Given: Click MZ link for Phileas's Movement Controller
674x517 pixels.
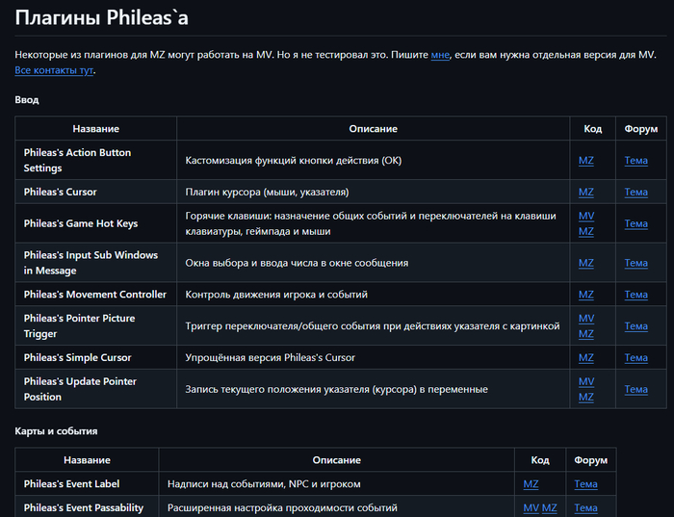Looking at the screenshot, I should [586, 295].
